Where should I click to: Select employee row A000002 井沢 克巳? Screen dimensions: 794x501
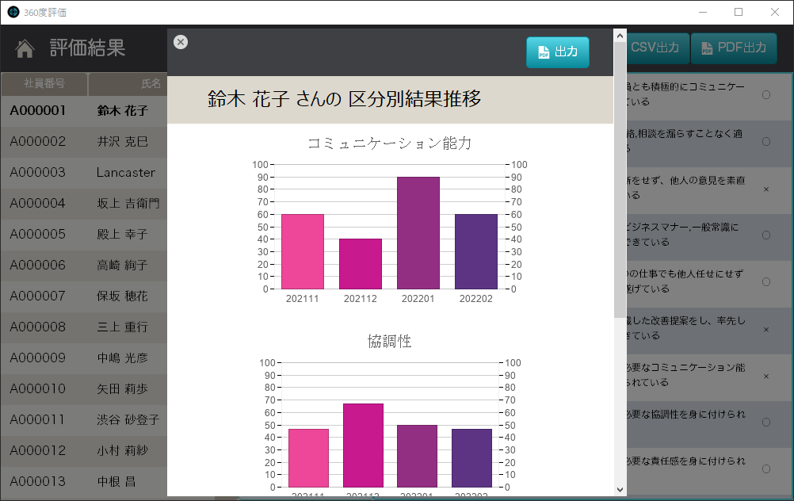(83, 141)
